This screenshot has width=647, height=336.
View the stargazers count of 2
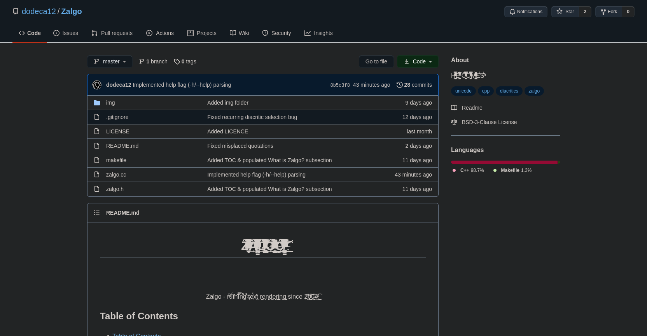coord(585,12)
